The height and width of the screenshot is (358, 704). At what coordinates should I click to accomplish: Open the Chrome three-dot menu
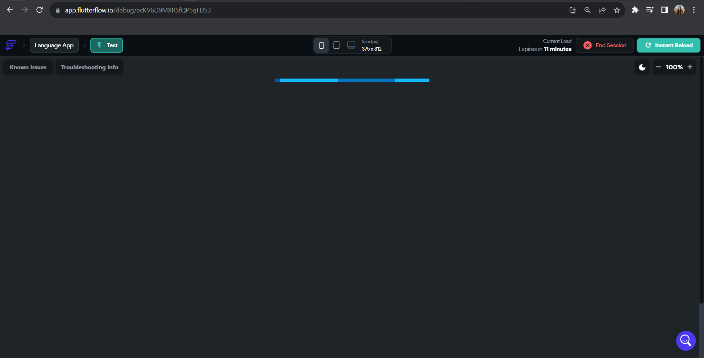[x=694, y=10]
